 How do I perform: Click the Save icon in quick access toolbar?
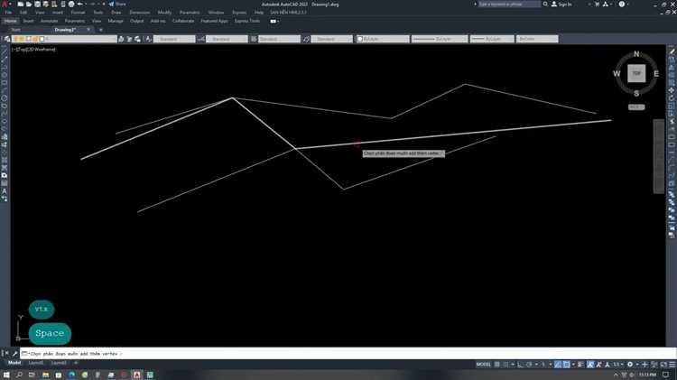37,5
